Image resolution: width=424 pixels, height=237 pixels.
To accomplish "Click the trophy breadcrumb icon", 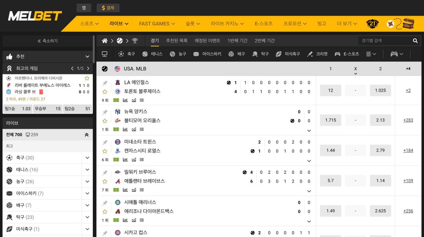I will [135, 41].
